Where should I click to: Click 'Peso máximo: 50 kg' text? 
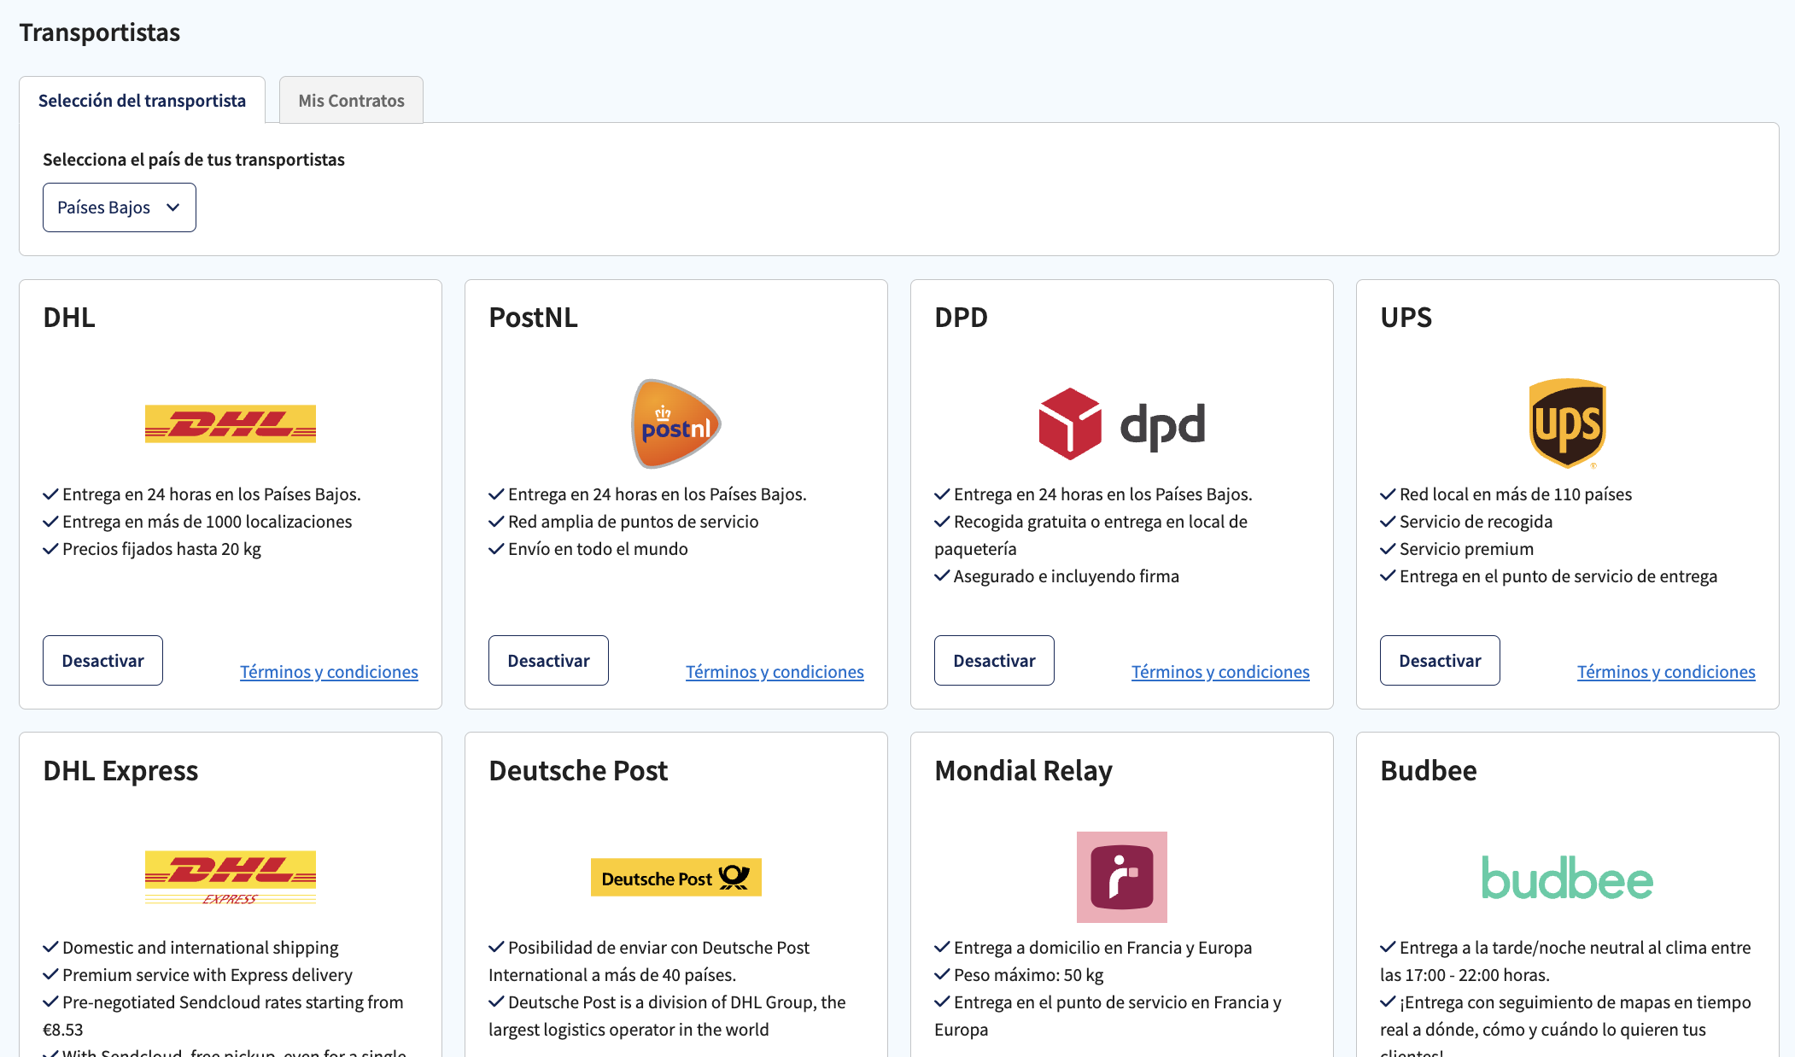pyautogui.click(x=1028, y=975)
